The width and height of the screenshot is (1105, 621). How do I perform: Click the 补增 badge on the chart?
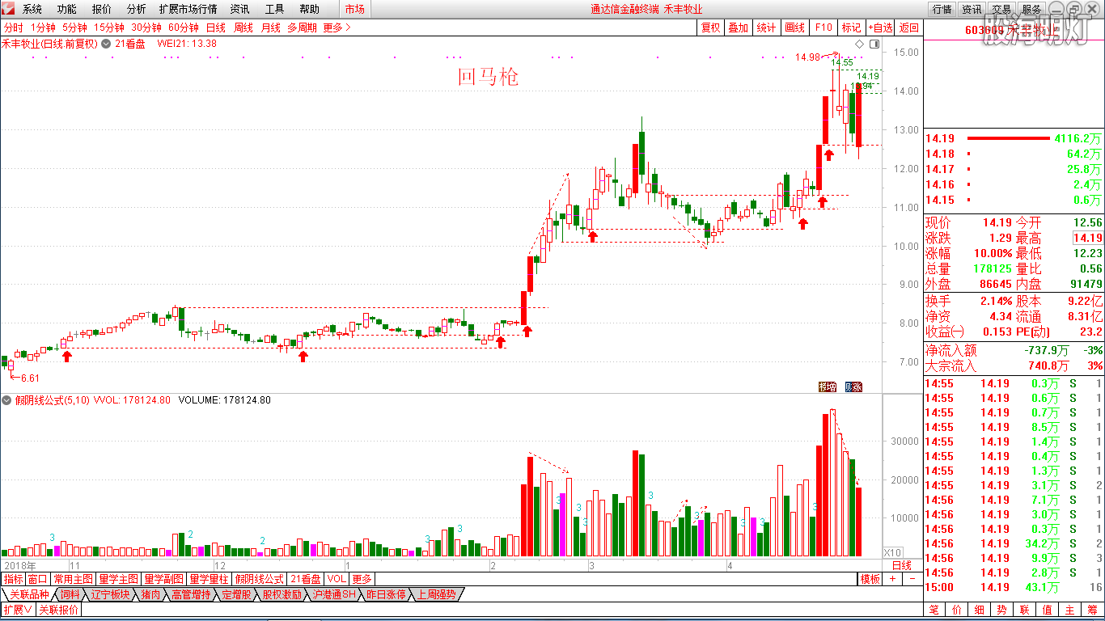point(827,387)
